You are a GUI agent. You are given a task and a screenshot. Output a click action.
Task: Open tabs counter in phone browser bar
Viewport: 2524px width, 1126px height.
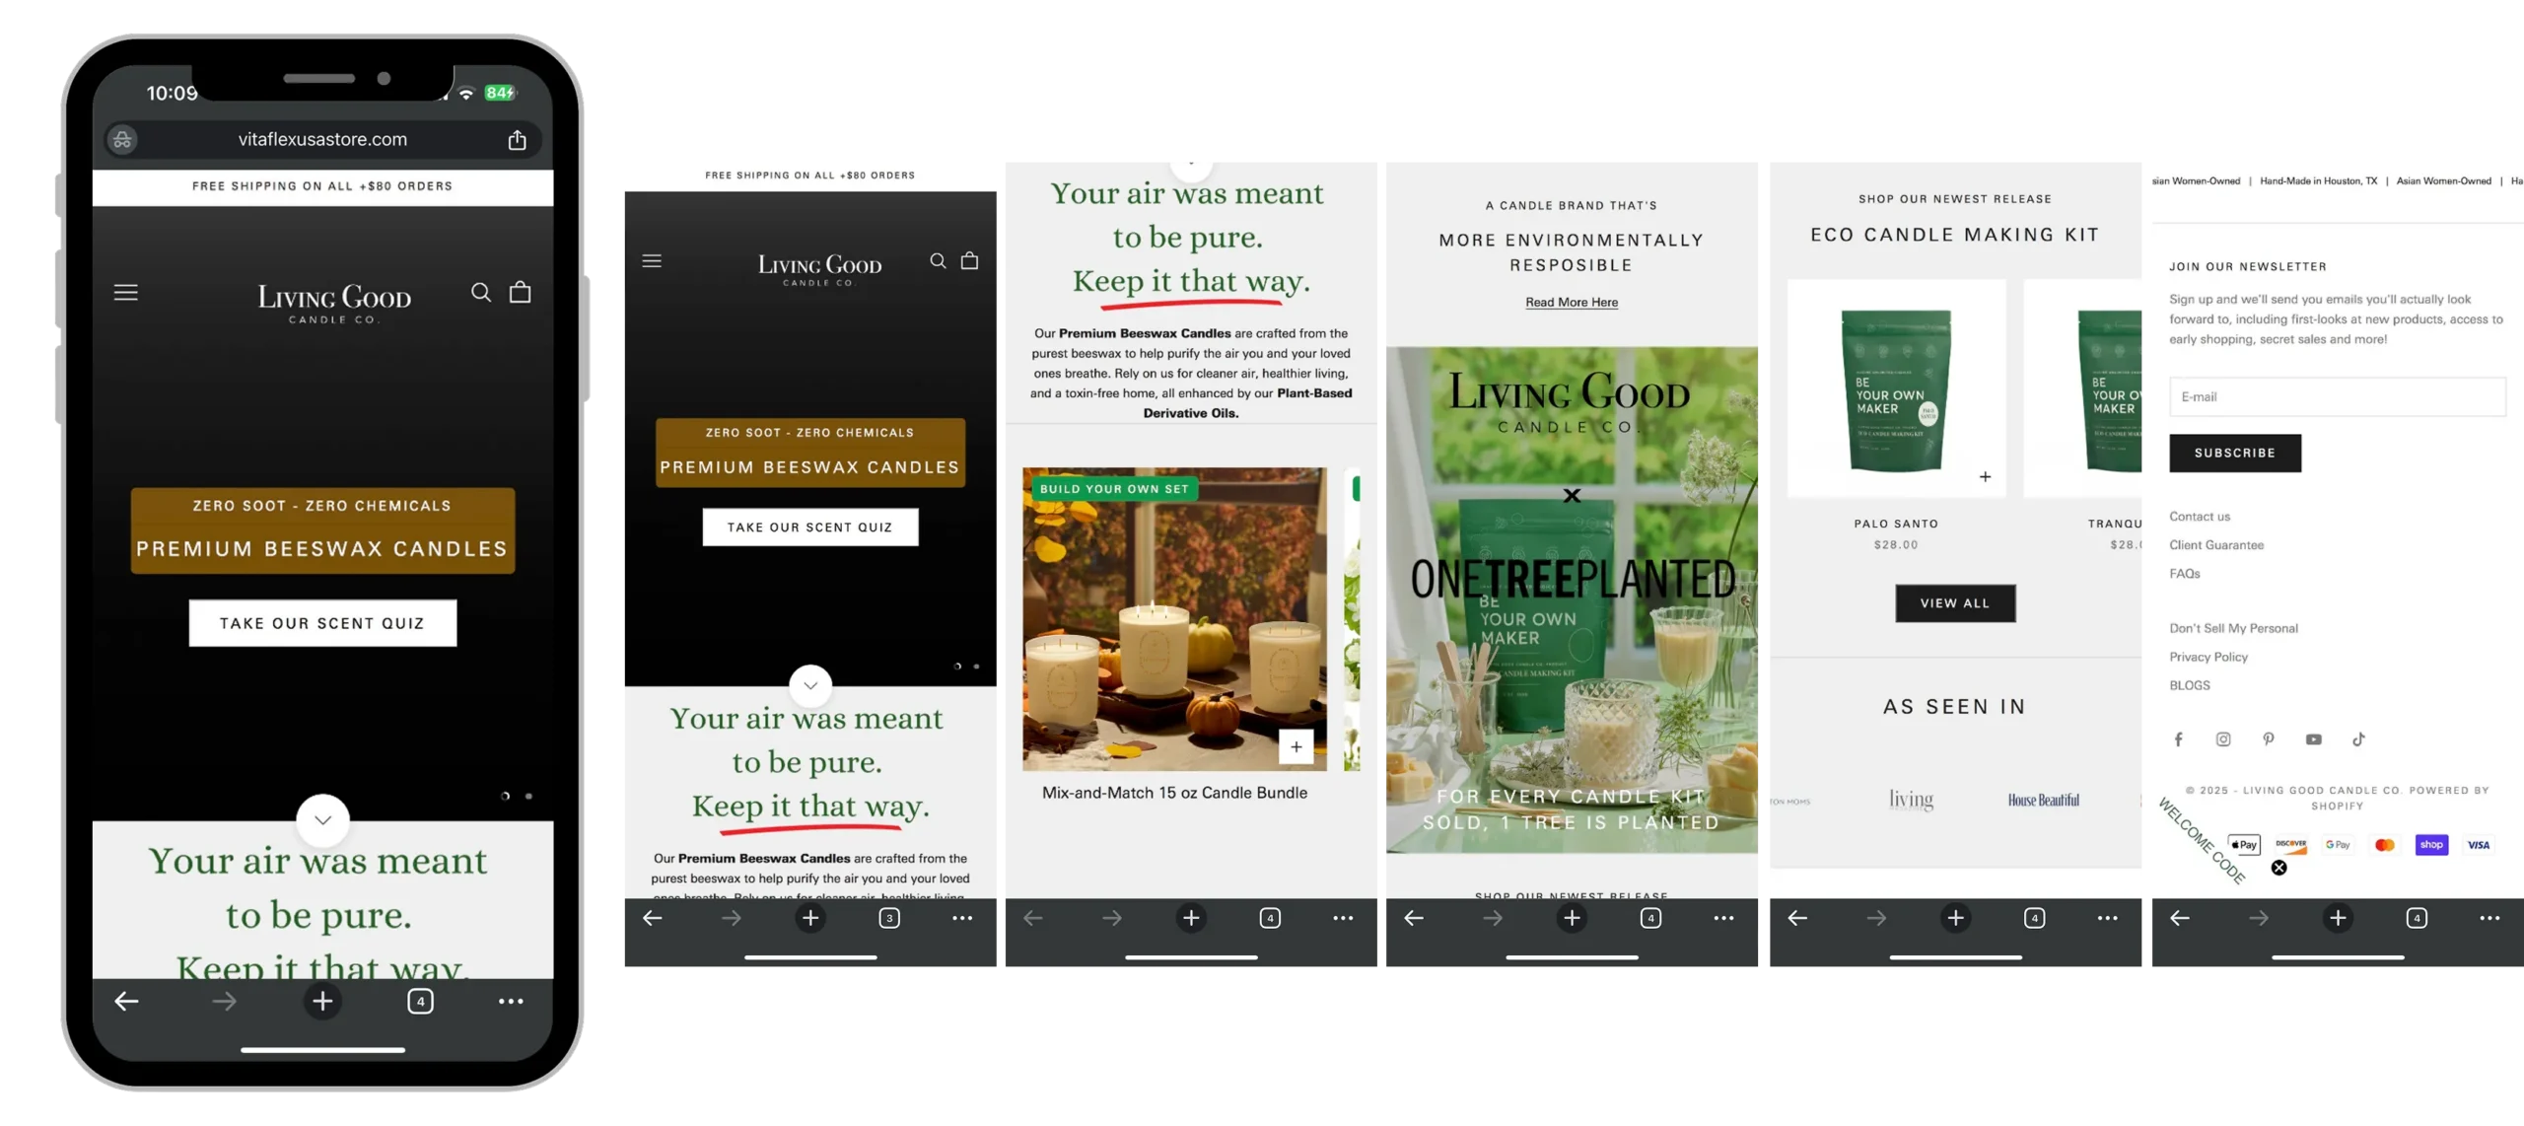pyautogui.click(x=420, y=1002)
